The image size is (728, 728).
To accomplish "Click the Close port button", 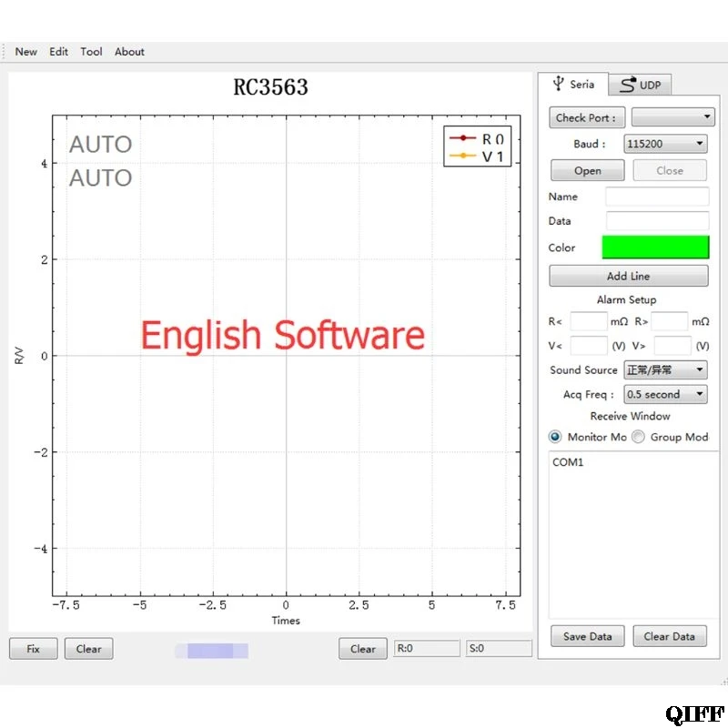I will [x=670, y=170].
